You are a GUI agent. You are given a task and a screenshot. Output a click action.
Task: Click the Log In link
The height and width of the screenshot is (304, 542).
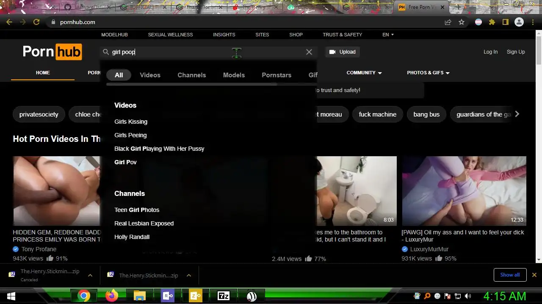pos(490,52)
